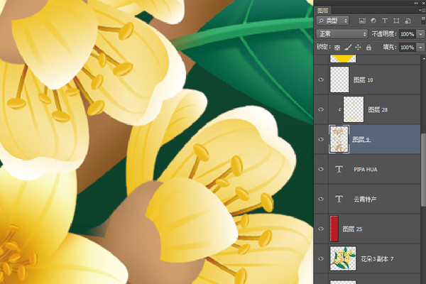The image size is (426, 284).
Task: Filter layers by type layer icon
Action: tap(385, 21)
